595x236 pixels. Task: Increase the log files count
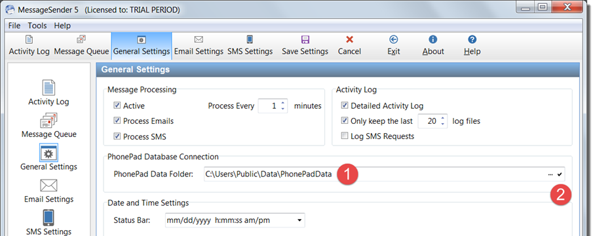click(x=442, y=118)
